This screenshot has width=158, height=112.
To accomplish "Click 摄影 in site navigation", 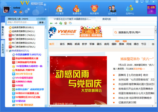I will point(114,44).
